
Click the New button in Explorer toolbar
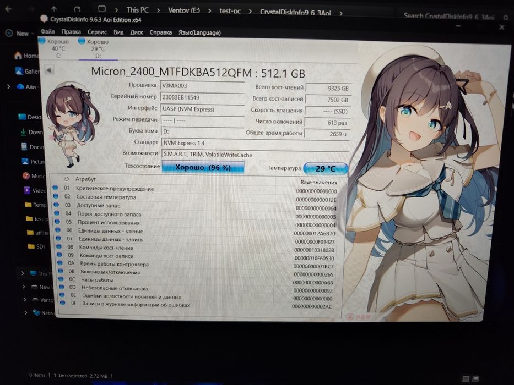tap(20, 33)
